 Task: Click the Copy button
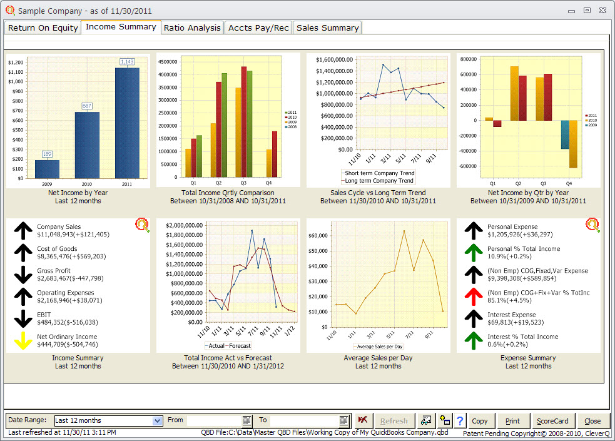point(480,420)
